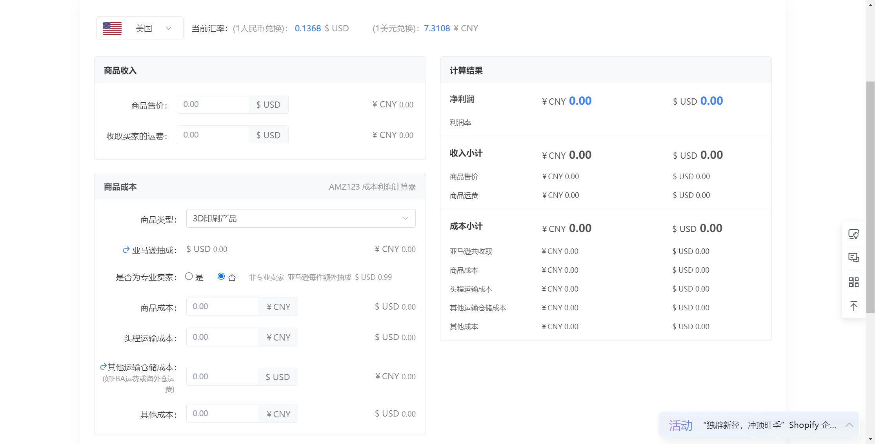This screenshot has height=444, width=875.
Task: Click the 亚马逊共收取 result row label
Action: 471,251
